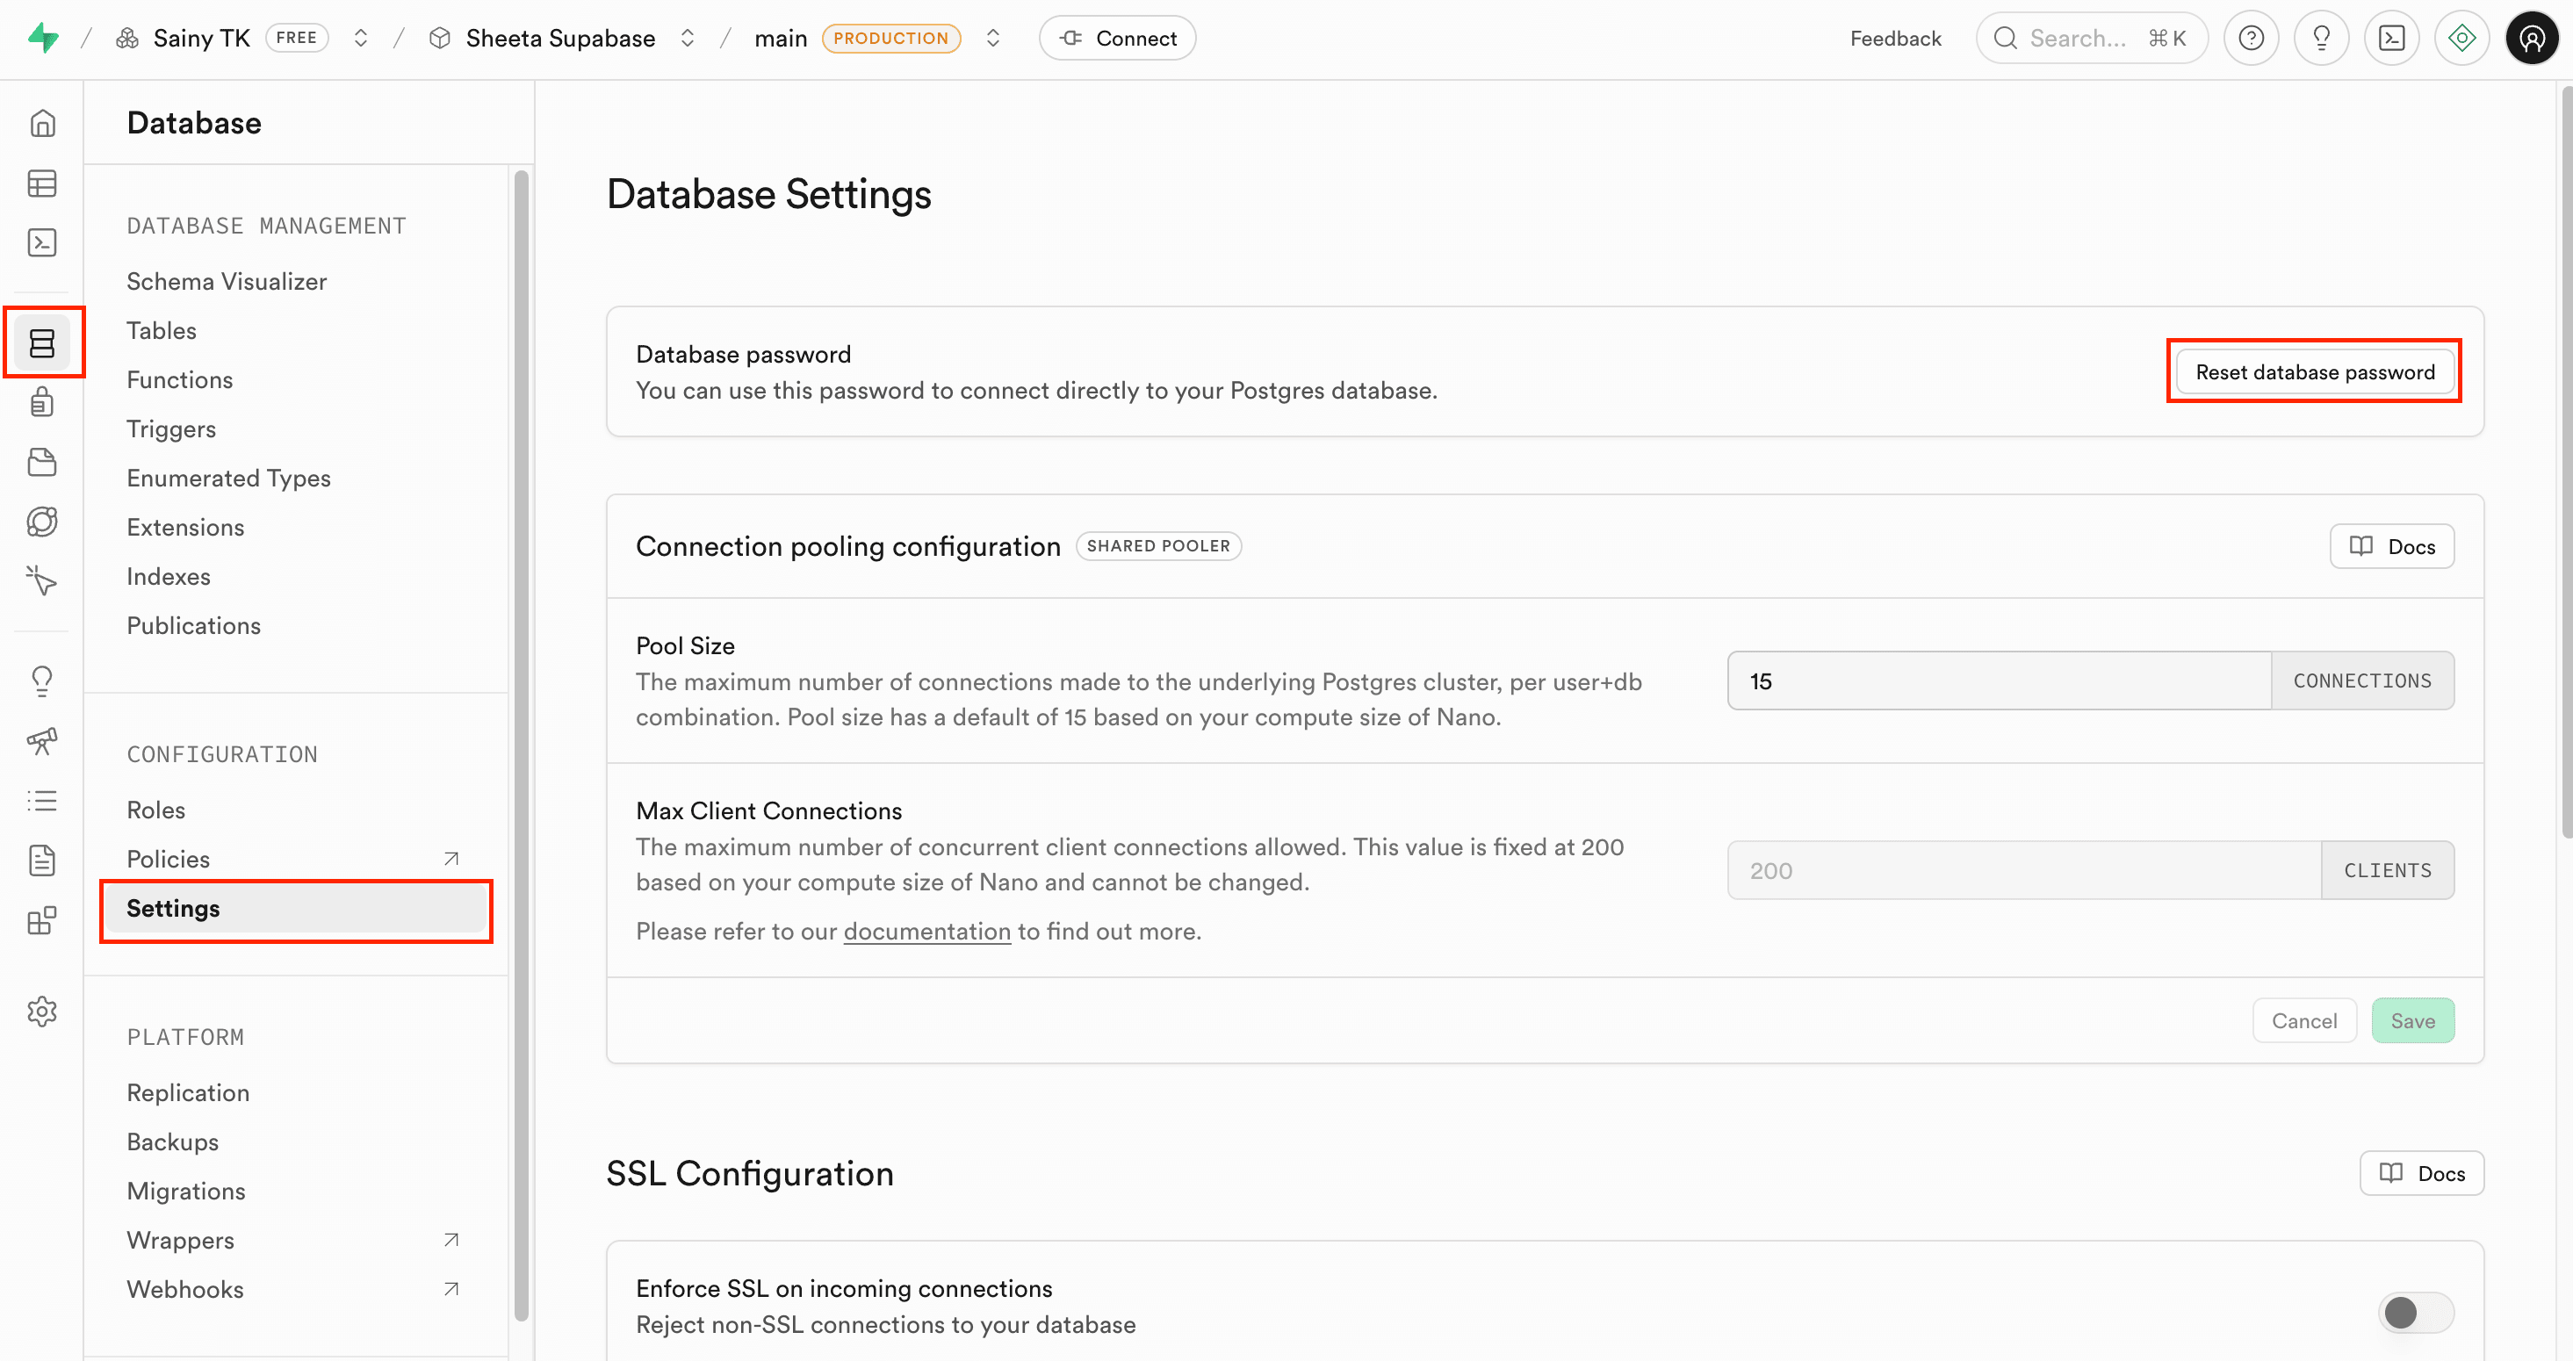This screenshot has width=2573, height=1361.
Task: Select the Advisors lightbulb icon in sidebar
Action: pyautogui.click(x=42, y=680)
